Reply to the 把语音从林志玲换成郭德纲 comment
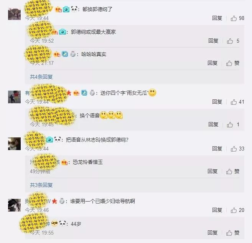Screen dimensions: 252x243 217,149
